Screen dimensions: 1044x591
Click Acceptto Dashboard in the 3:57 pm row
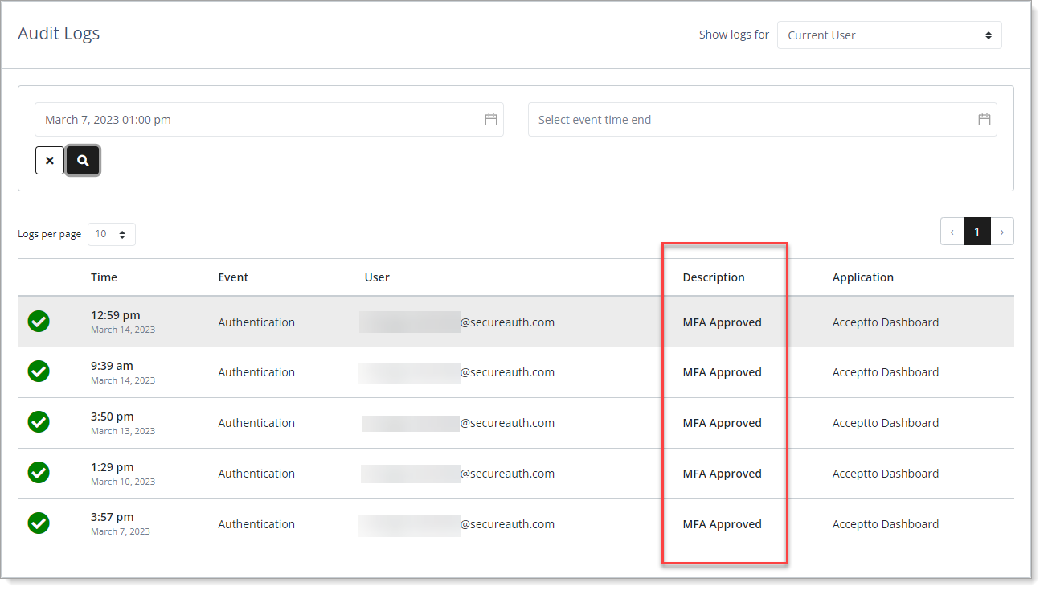(x=886, y=524)
